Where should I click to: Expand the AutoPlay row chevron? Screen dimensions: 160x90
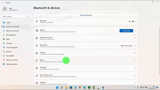click(x=135, y=83)
